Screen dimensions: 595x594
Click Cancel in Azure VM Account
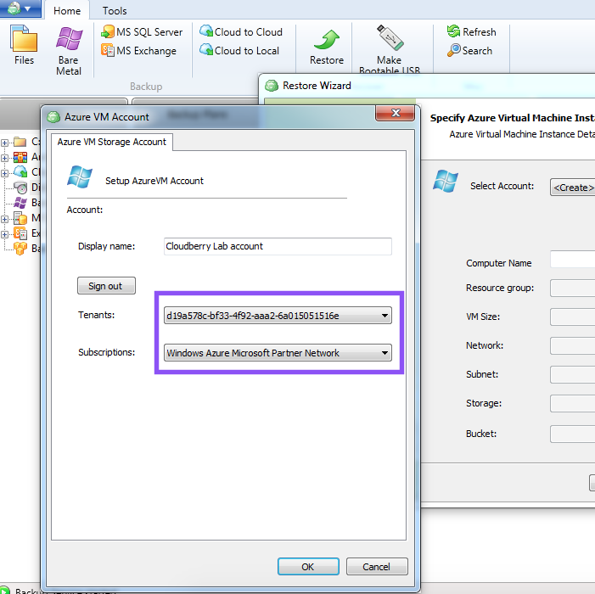click(377, 567)
